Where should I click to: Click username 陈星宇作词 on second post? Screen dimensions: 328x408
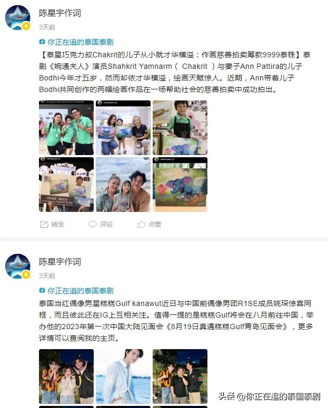(60, 262)
